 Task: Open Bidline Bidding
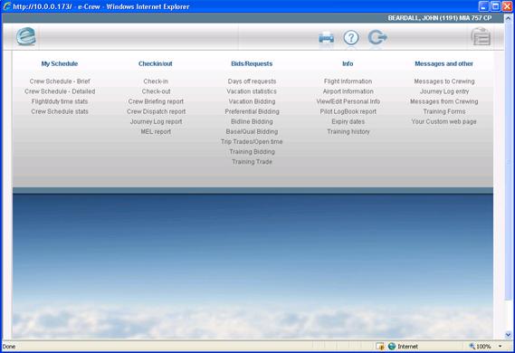(x=252, y=121)
